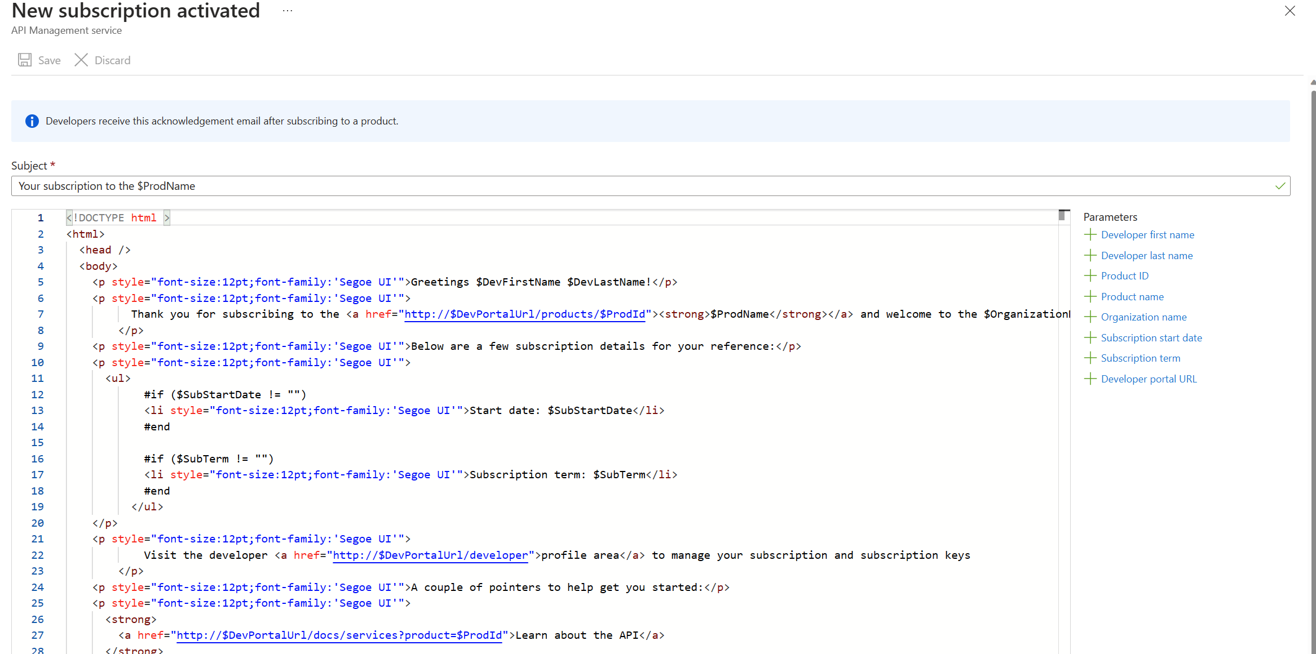The height and width of the screenshot is (654, 1316).
Task: Click the code editor minimap slider
Action: (x=1062, y=215)
